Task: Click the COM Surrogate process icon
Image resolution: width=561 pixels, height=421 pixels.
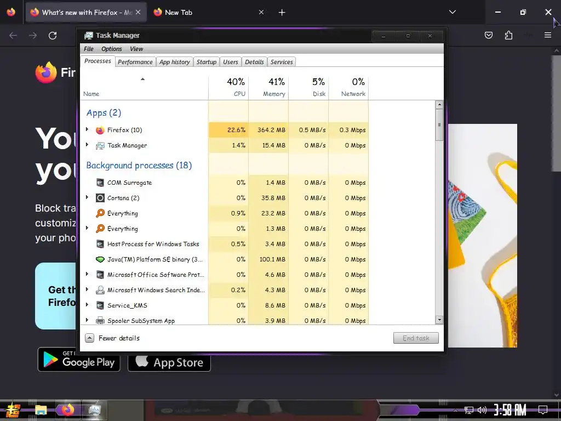Action: click(100, 183)
